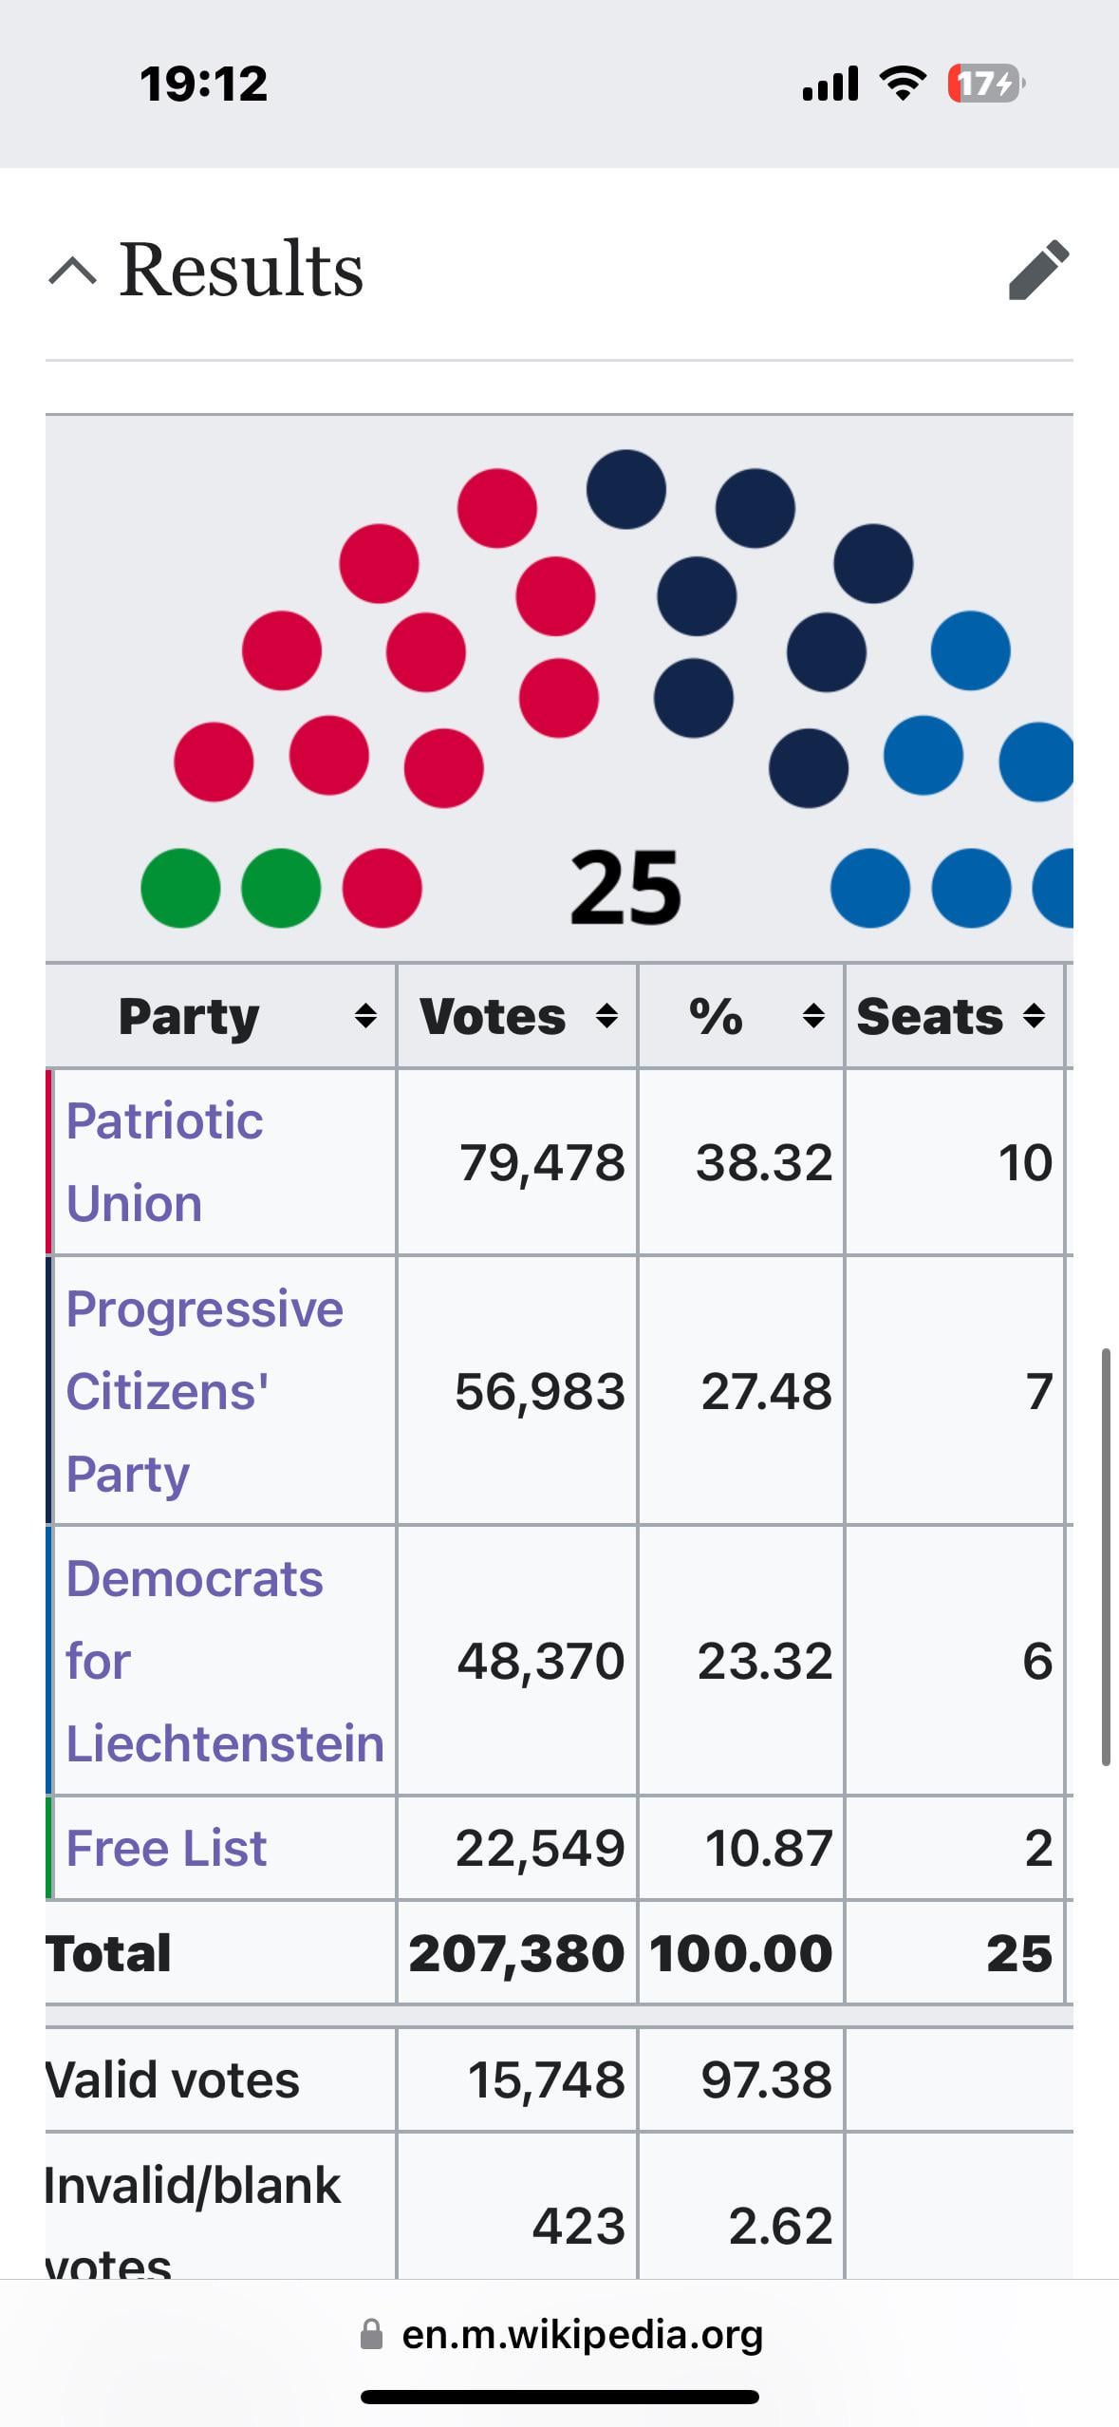Sort table by Party column arrows
The width and height of the screenshot is (1119, 2427).
(365, 1017)
